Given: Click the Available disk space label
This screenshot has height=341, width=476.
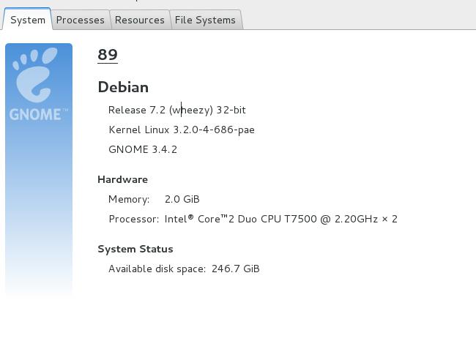Looking at the screenshot, I should point(157,269).
